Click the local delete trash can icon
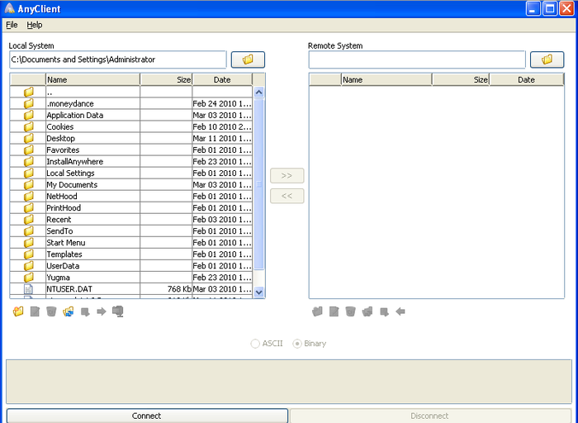Viewport: 578px width, 423px height. [x=51, y=311]
